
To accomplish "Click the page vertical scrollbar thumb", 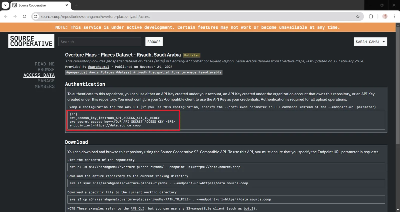I will pos(398,85).
